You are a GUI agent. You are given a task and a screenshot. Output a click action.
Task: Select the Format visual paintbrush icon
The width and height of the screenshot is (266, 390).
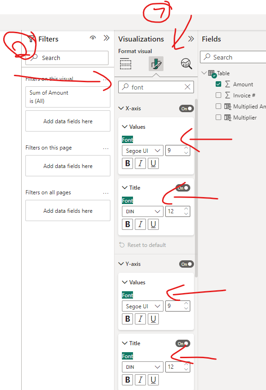tap(156, 64)
